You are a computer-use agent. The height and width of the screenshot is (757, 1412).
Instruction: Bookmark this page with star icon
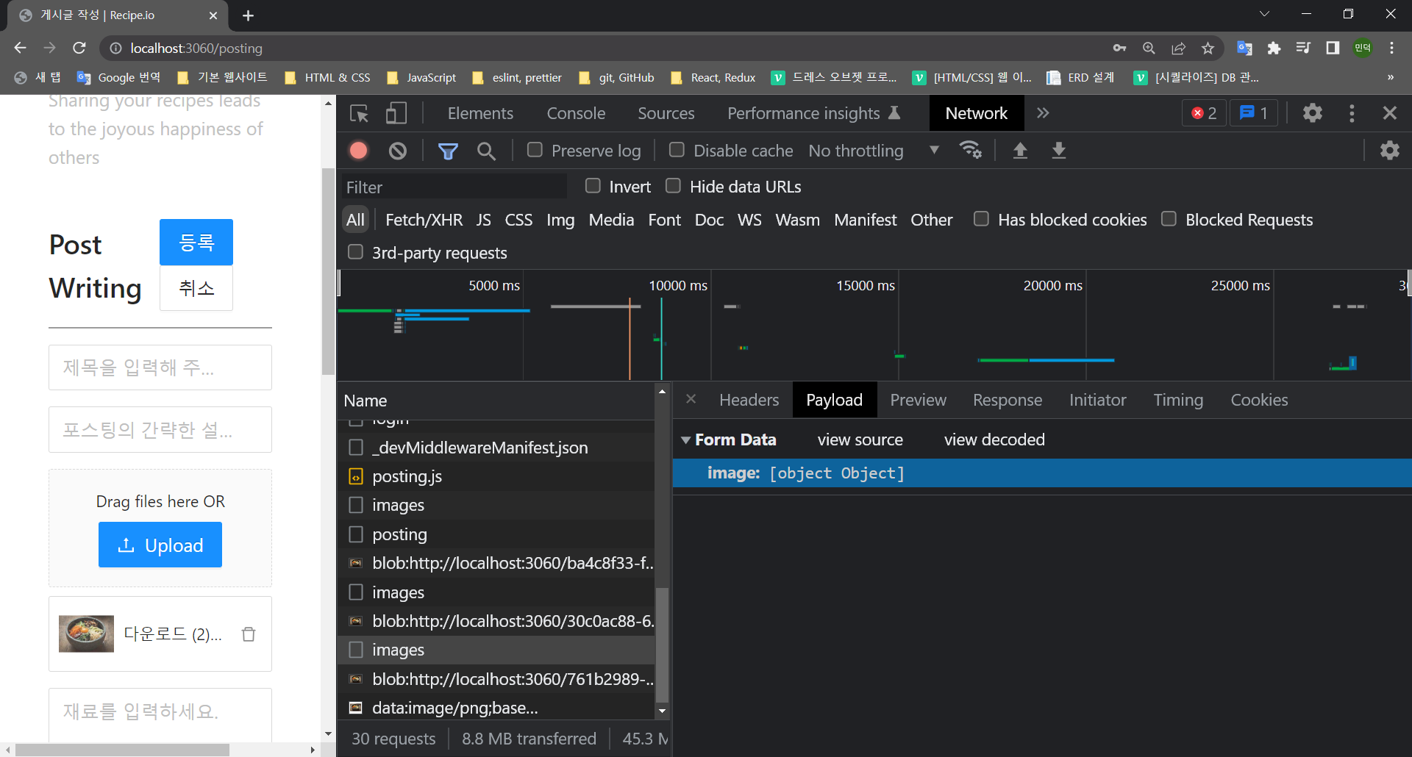1208,48
